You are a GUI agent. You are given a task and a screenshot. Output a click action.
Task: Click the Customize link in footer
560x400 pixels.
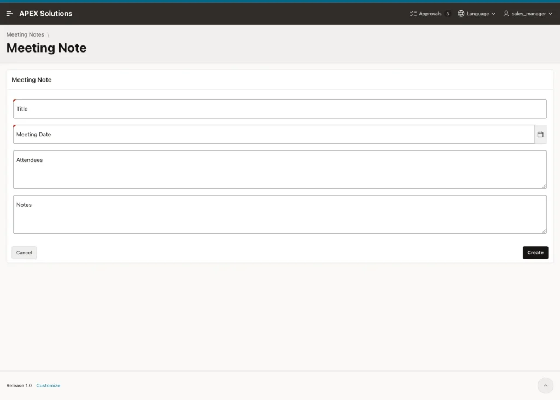[48, 385]
